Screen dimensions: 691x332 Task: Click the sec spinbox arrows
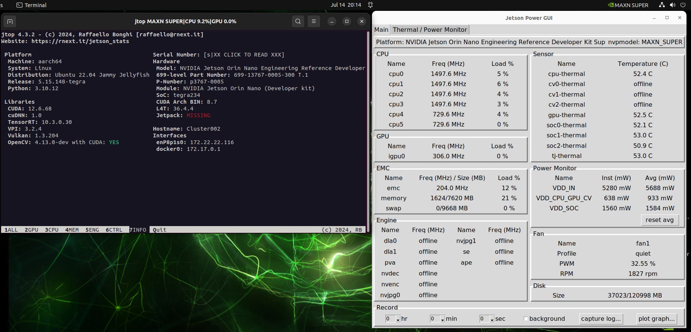(492, 319)
